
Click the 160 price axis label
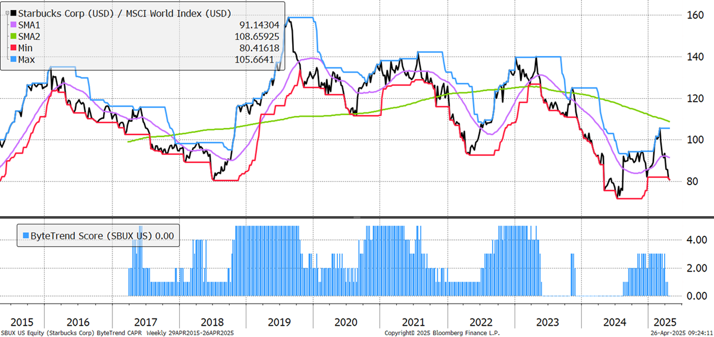click(696, 15)
